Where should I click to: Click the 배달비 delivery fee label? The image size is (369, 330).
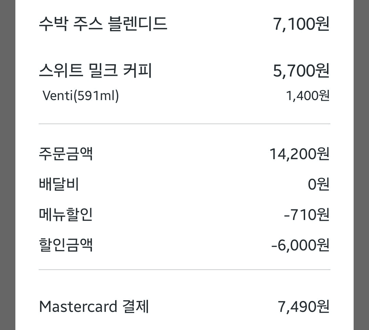(x=59, y=184)
